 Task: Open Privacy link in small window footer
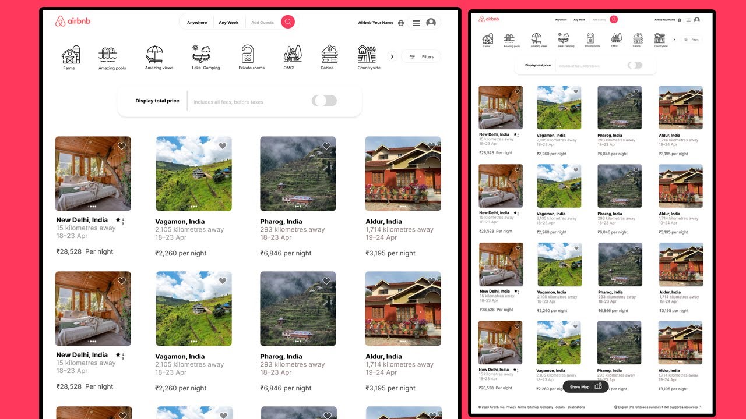[x=511, y=407]
